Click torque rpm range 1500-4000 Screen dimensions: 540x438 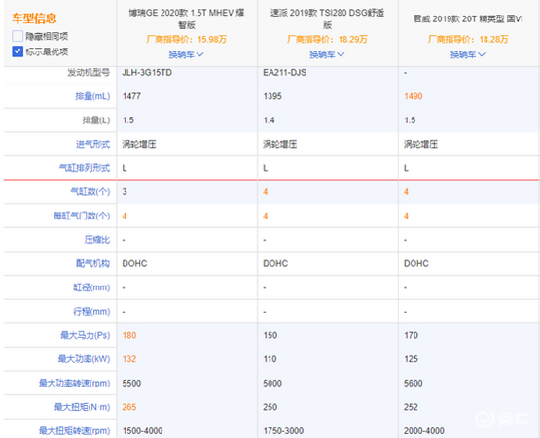coord(143,431)
